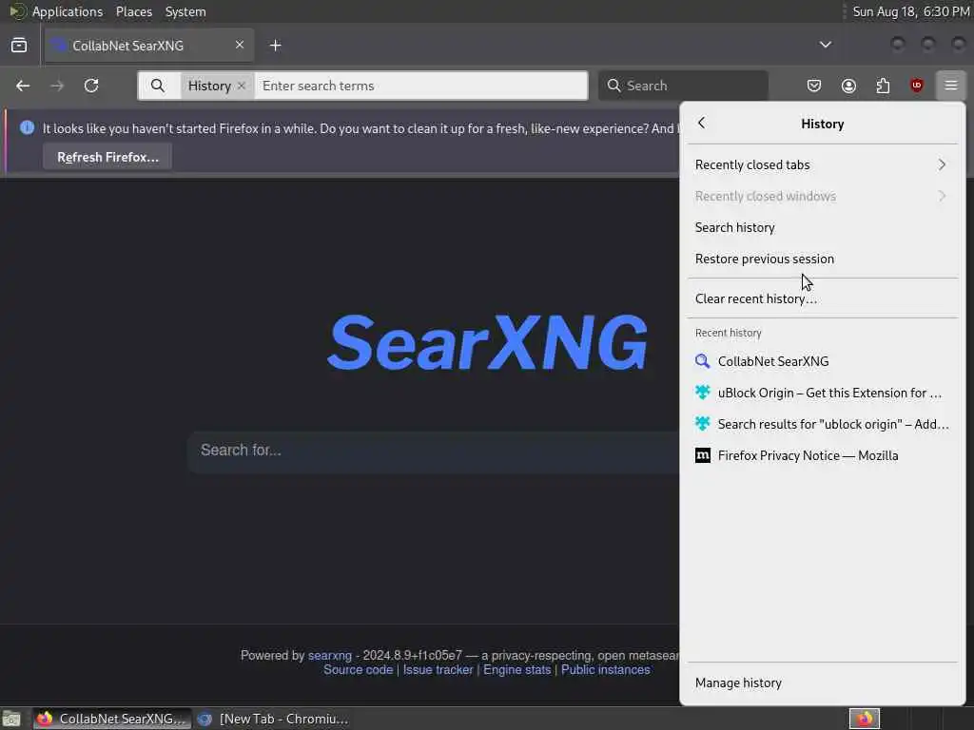Click the info icon on the notification bar
The height and width of the screenshot is (730, 974).
coord(27,128)
